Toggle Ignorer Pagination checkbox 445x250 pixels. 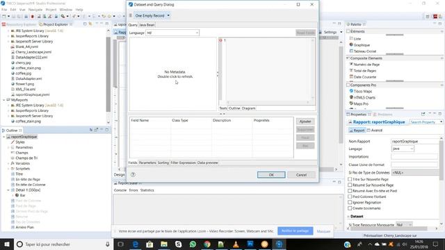[x=350, y=202]
